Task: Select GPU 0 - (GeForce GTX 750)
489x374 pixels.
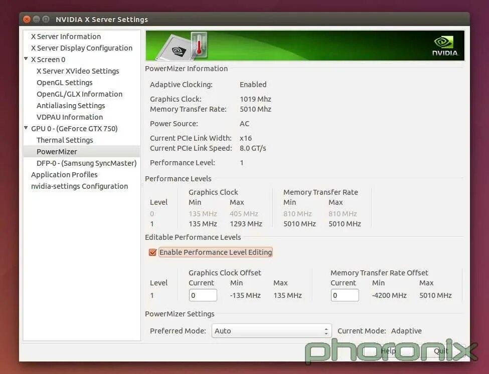Action: point(74,129)
